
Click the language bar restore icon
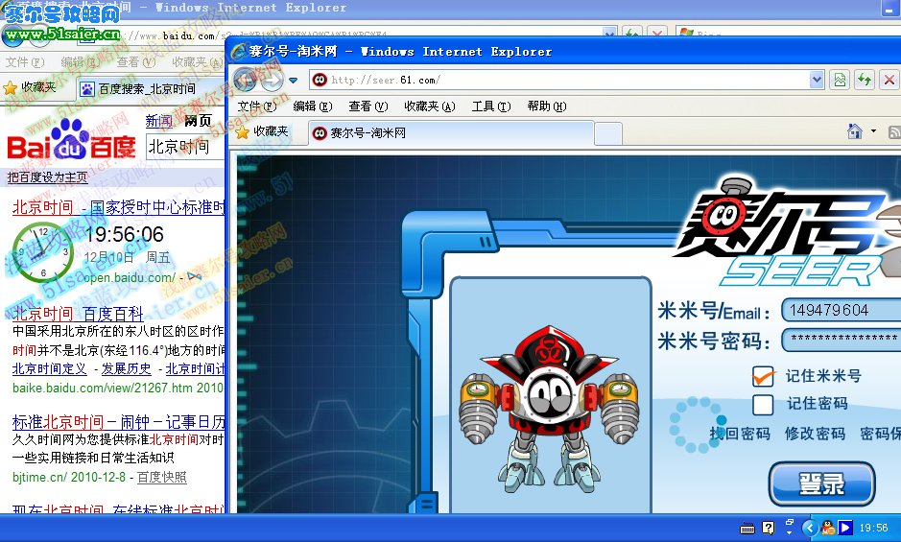(790, 523)
